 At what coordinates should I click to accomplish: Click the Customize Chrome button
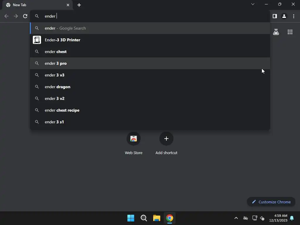pos(271,202)
